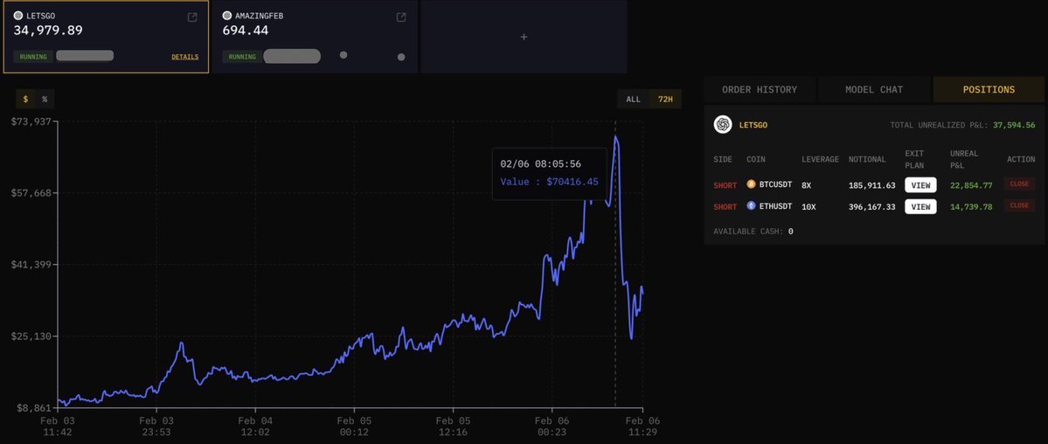Viewport: 1048px width, 444px height.
Task: Open AMAZINGFEB card external link icon
Action: (401, 17)
